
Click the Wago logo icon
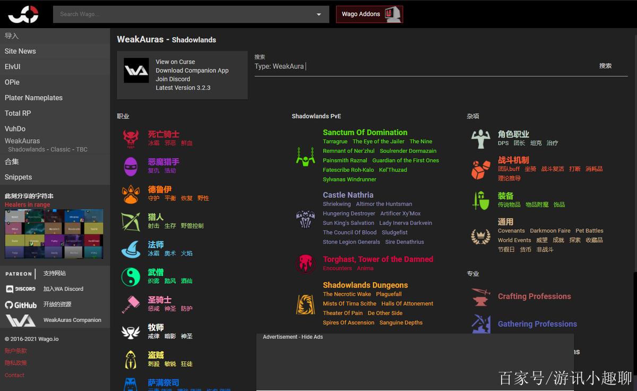pos(23,14)
